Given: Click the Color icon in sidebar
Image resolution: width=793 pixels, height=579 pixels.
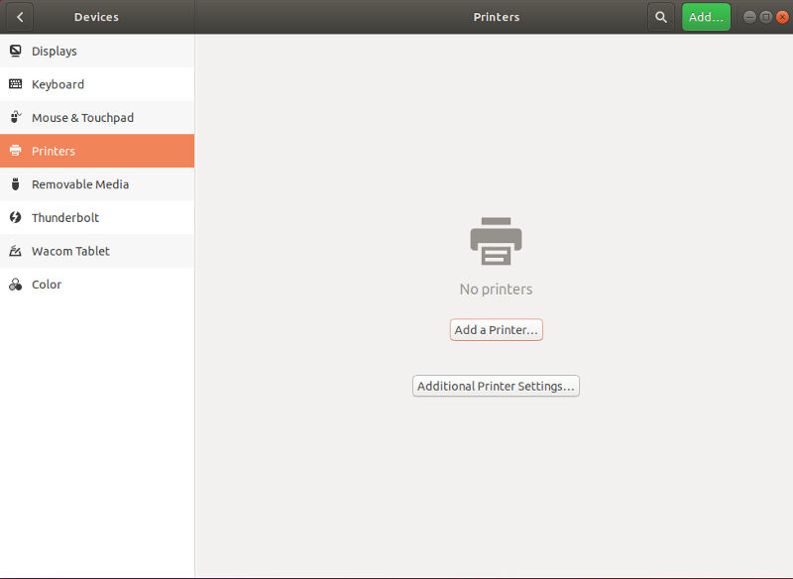Looking at the screenshot, I should coord(16,285).
